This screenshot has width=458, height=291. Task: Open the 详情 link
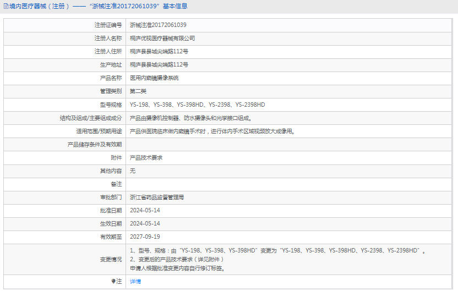point(135,281)
